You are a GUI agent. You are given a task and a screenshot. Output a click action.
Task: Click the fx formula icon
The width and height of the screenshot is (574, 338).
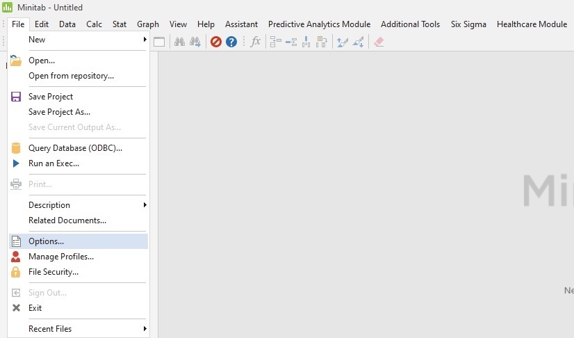coord(256,41)
